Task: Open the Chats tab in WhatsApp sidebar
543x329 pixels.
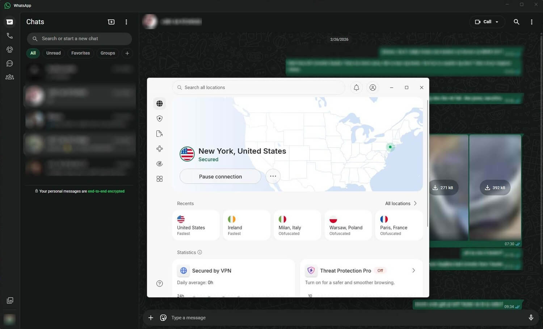Action: 10,22
